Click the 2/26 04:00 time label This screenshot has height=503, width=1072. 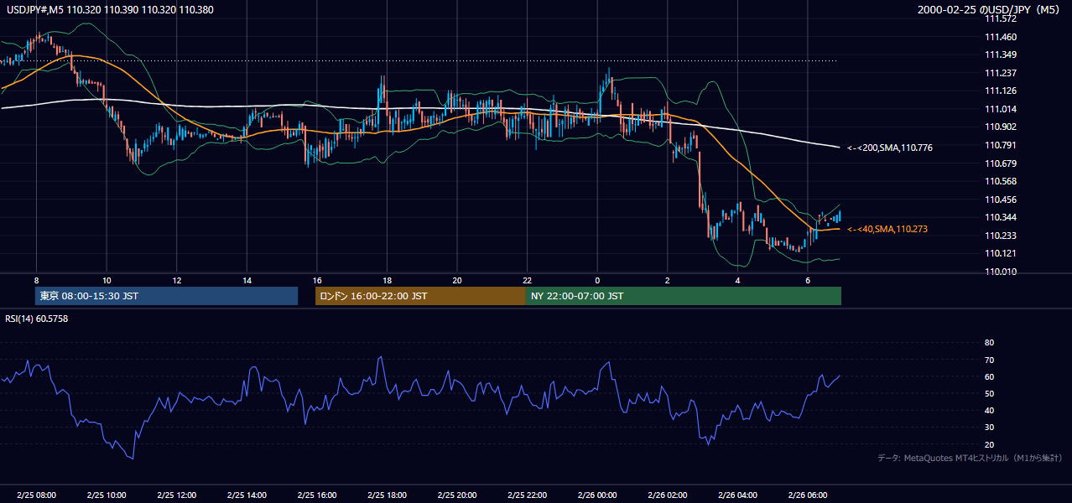[738, 495]
